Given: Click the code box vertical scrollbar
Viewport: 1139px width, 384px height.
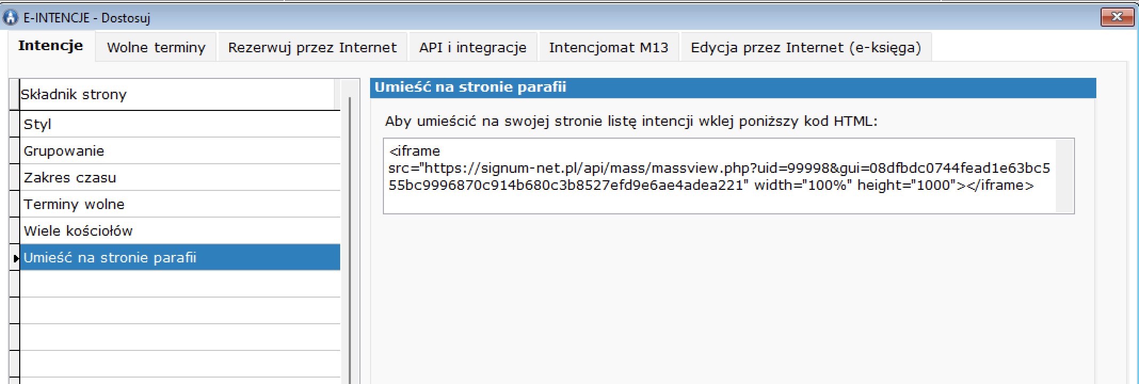Looking at the screenshot, I should pos(1064,176).
